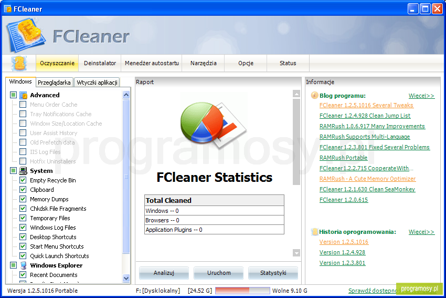This screenshot has height=298, width=446.
Task: Click the System computer icon
Action: 23,171
